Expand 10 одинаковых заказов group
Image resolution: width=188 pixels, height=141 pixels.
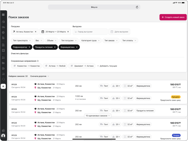(x=98, y=116)
